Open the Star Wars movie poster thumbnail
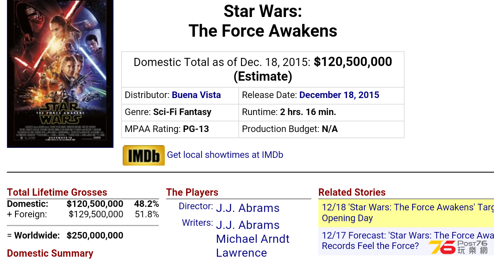 pyautogui.click(x=60, y=74)
